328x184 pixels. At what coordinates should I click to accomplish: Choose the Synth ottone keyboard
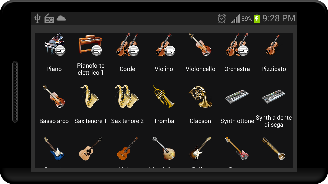tap(237, 97)
